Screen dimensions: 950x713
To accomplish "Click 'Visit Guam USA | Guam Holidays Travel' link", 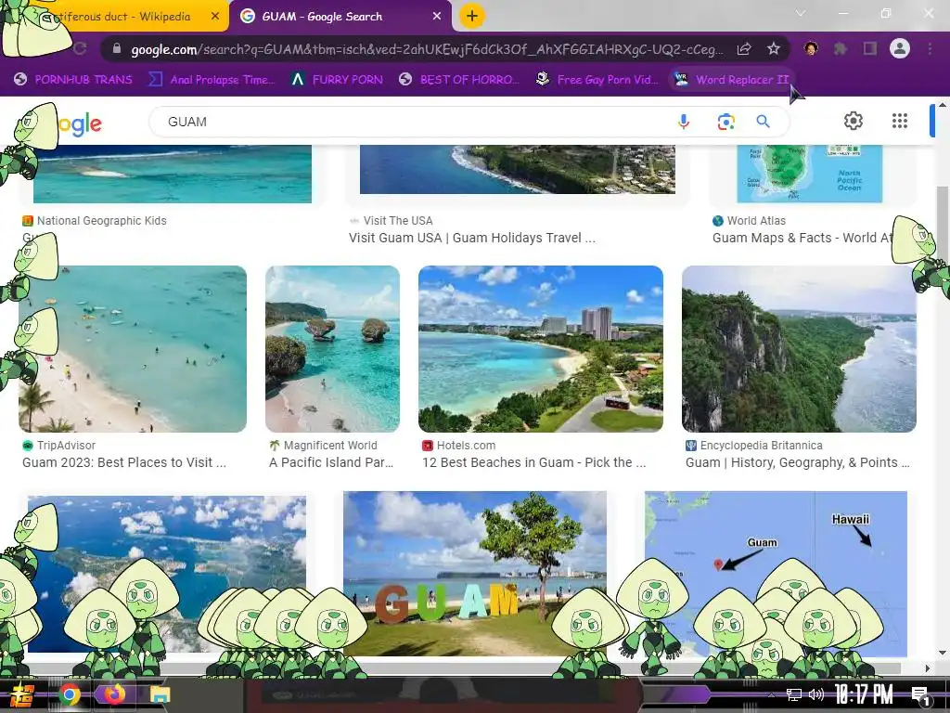I will [472, 238].
